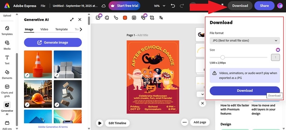This screenshot has height=130, width=286.
Task: Open the Text sidebar panel
Action: point(7,60)
